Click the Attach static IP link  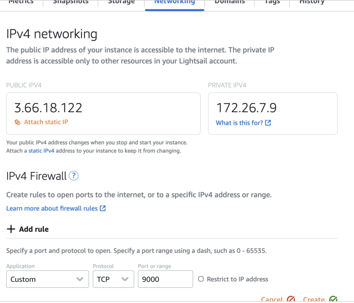pos(46,122)
